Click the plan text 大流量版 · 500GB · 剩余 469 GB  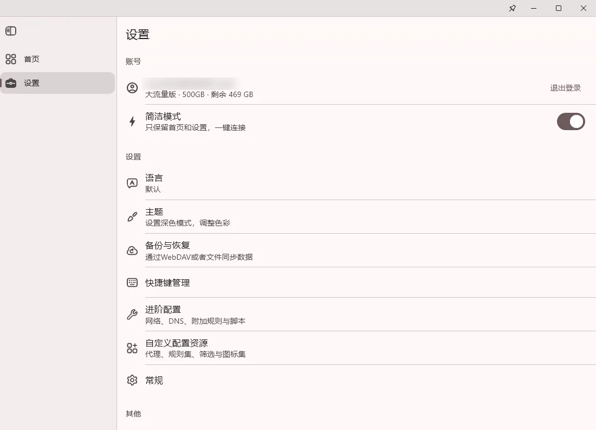[x=199, y=94]
